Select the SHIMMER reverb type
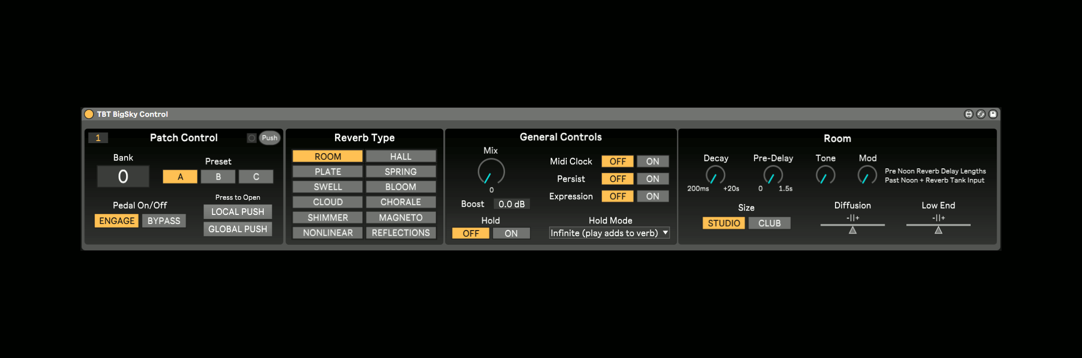Screen dimensions: 1082x358 click(327, 217)
